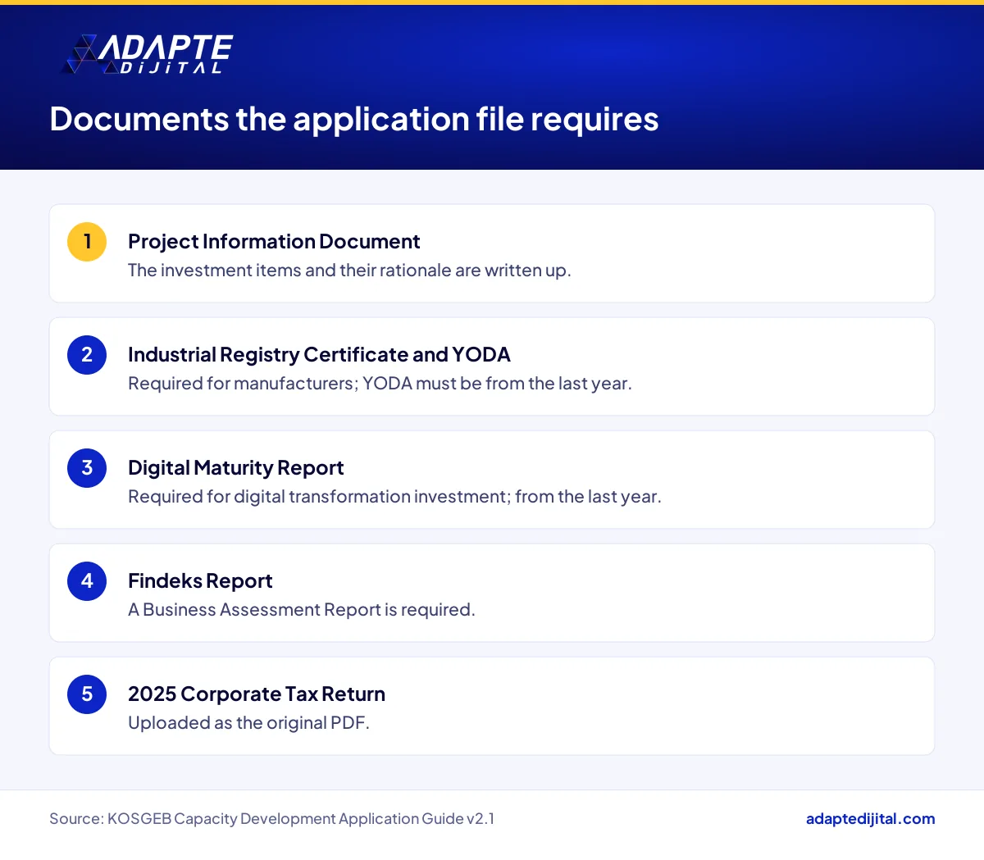Click the 'Source: KOSGEB Capacity Development' footer text

point(193,819)
